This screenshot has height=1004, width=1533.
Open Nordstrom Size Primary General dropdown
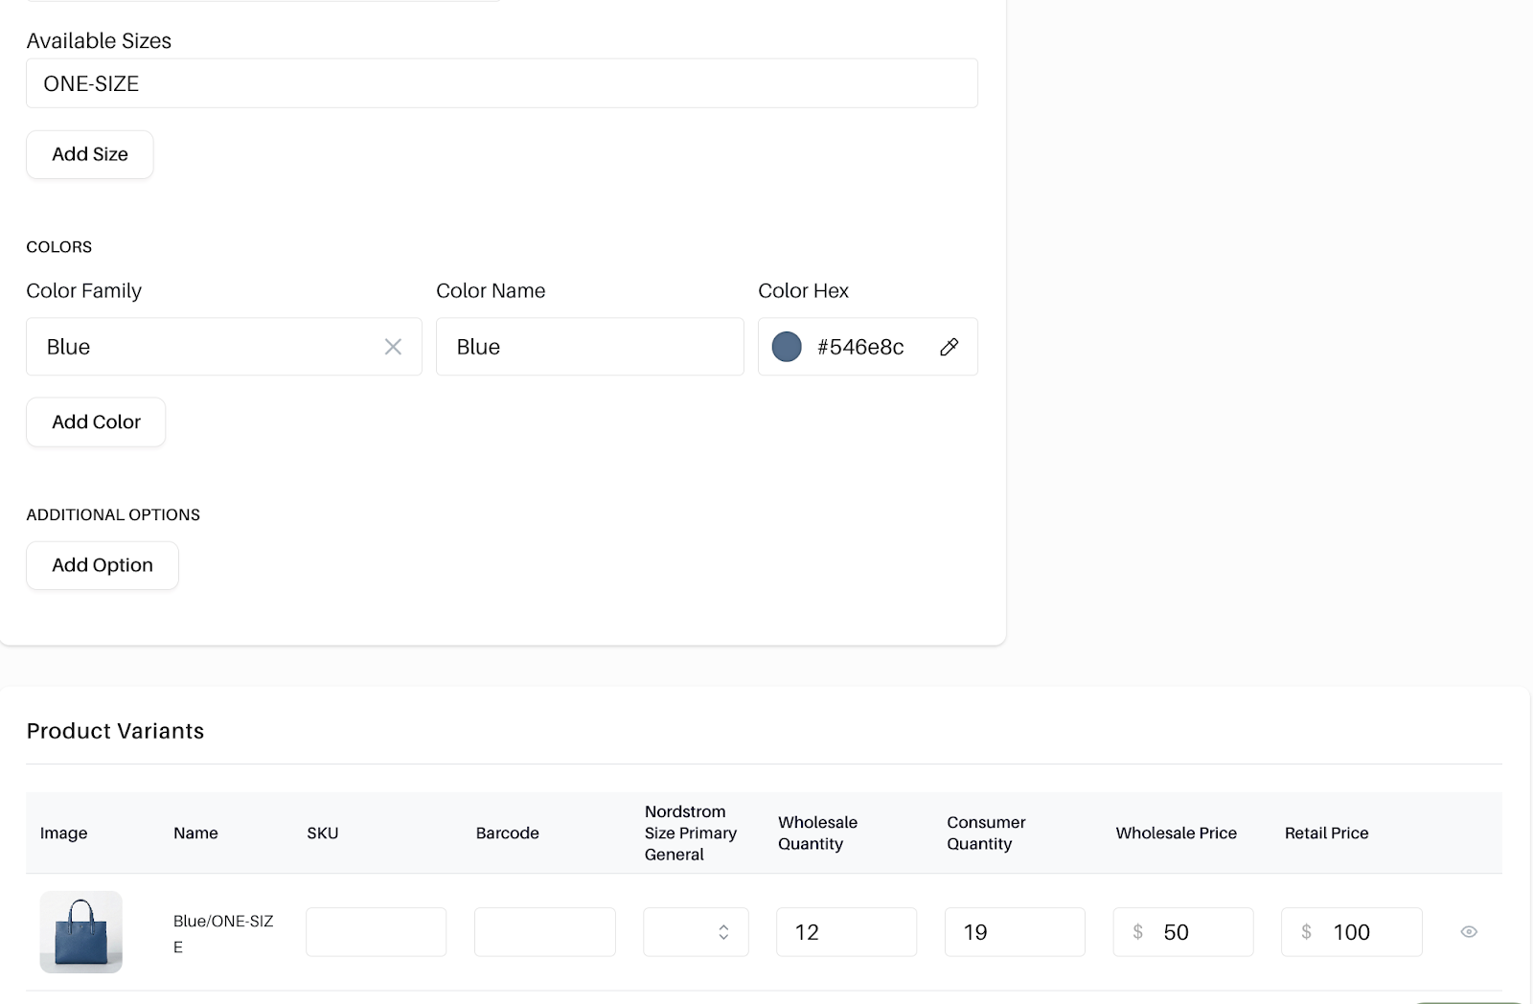(696, 931)
